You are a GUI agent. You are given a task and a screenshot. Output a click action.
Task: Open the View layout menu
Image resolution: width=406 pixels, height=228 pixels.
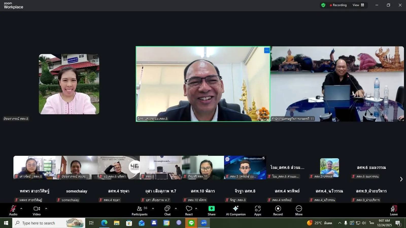(358, 5)
